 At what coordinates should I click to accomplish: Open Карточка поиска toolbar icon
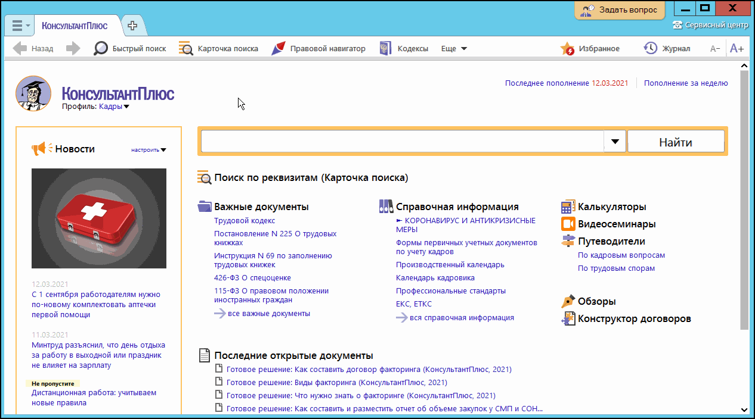[x=186, y=49]
